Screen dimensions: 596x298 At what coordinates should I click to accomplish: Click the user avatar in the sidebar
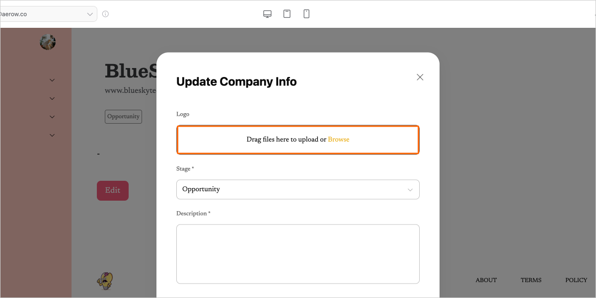tap(48, 42)
